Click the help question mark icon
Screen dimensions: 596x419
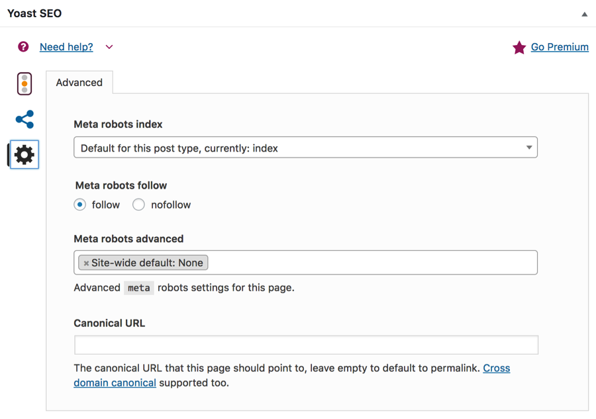point(23,47)
